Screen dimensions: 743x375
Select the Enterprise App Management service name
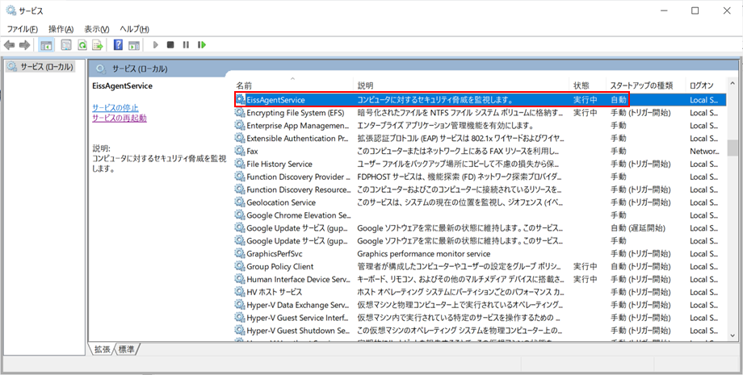[298, 125]
